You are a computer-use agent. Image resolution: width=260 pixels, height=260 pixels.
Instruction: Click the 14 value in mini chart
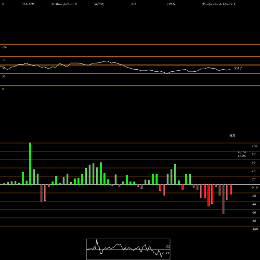tap(167, 253)
